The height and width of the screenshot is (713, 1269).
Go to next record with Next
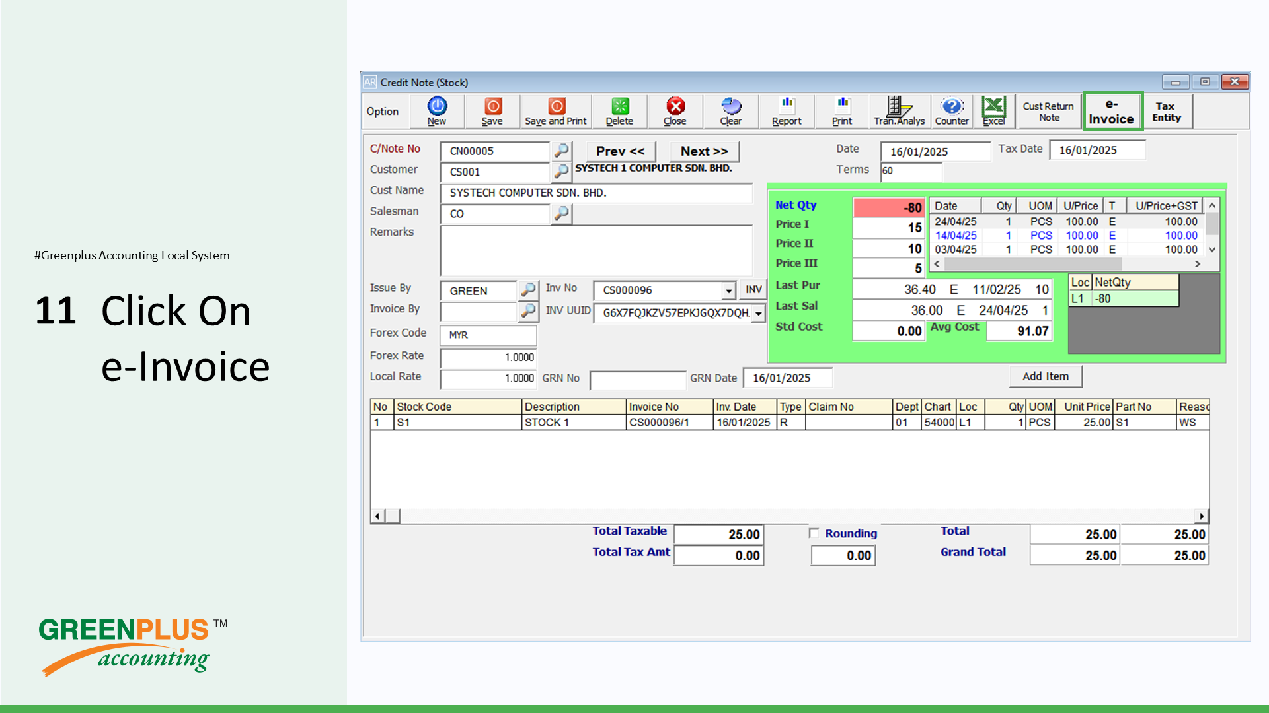coord(704,151)
